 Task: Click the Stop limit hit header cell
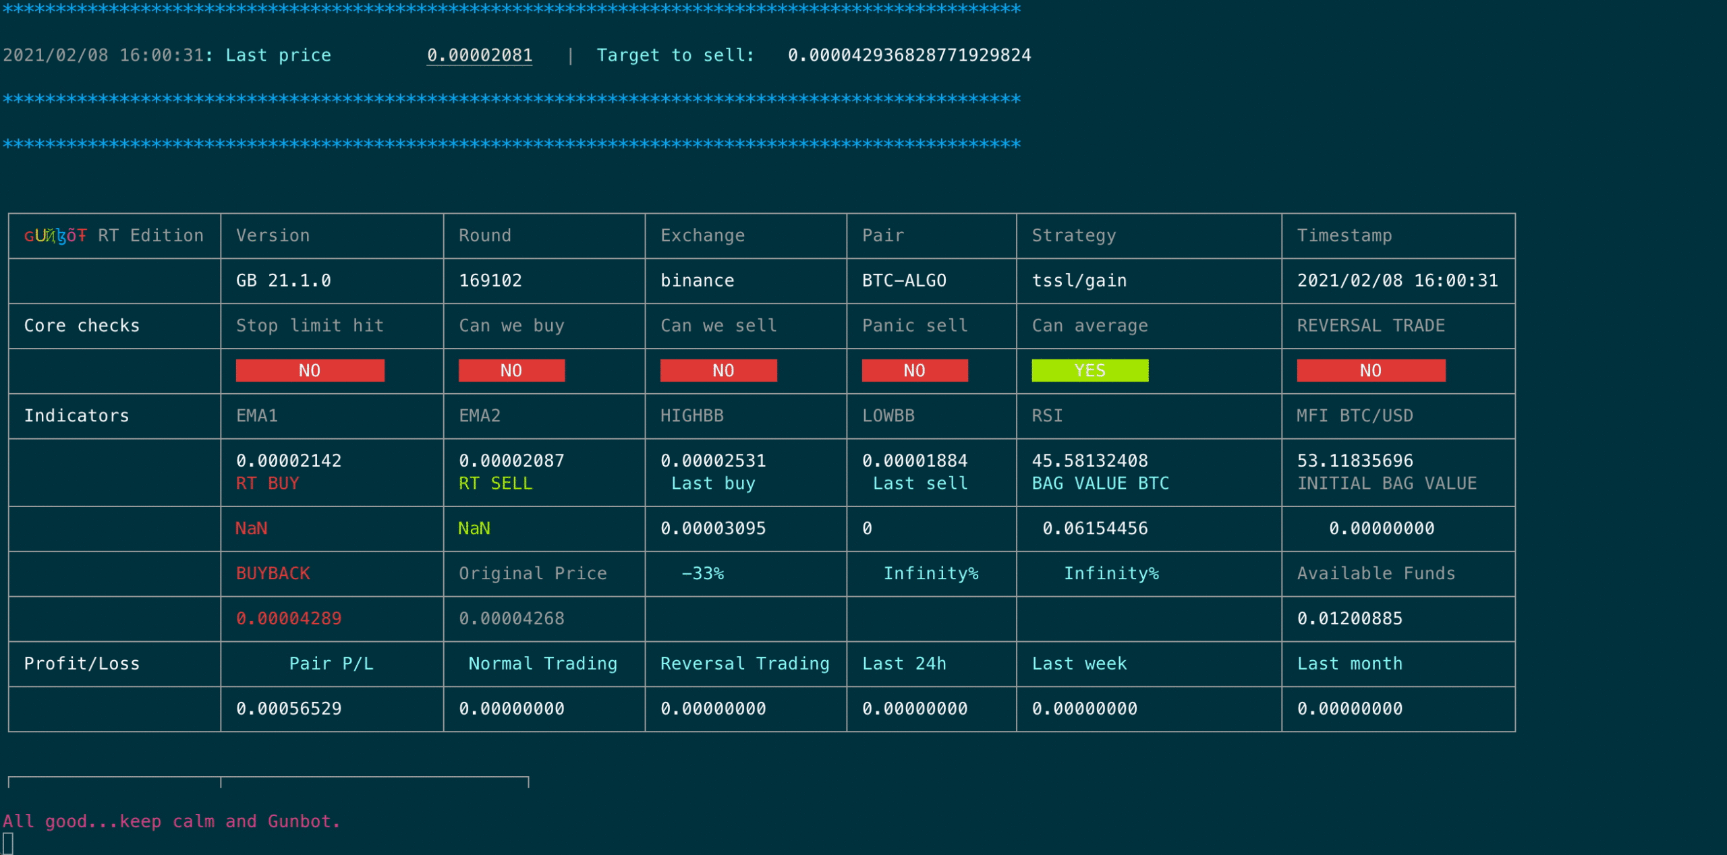click(310, 326)
